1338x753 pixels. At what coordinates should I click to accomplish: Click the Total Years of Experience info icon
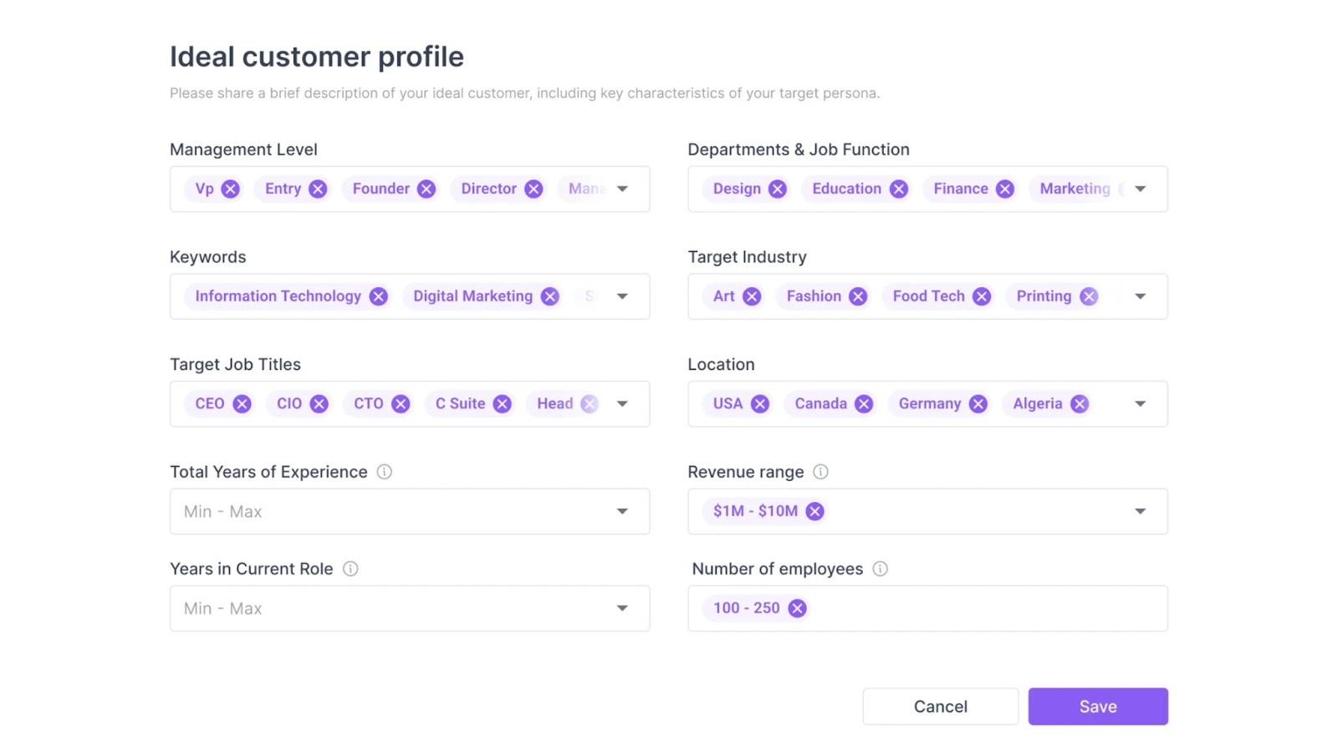(384, 471)
